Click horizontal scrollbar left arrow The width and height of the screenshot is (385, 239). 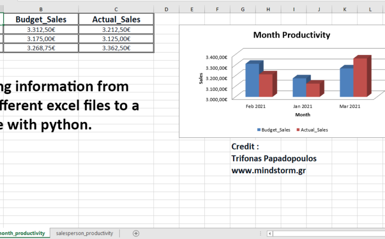pyautogui.click(x=269, y=233)
